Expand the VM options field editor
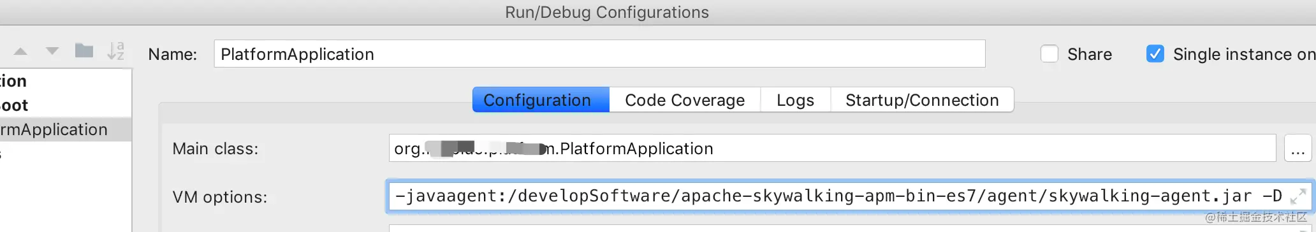The height and width of the screenshot is (232, 1316). pyautogui.click(x=1298, y=196)
